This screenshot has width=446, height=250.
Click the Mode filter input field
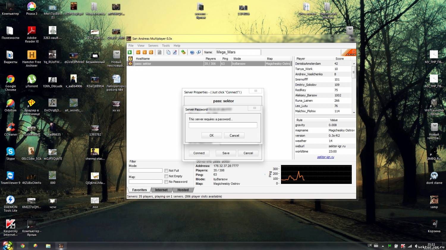click(x=146, y=171)
